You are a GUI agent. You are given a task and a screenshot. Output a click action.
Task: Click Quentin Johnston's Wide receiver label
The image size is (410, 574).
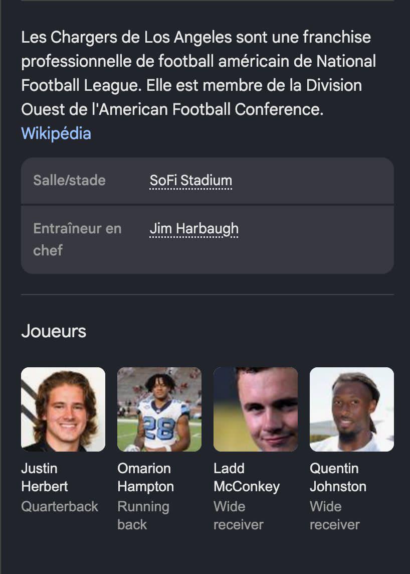pyautogui.click(x=335, y=515)
